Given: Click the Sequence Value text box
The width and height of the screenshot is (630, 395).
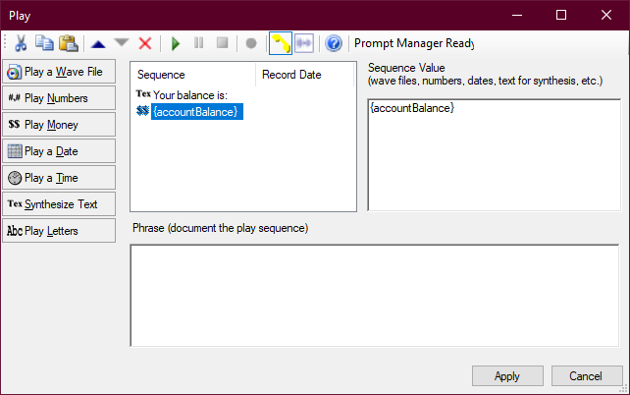Looking at the screenshot, I should coord(494,154).
